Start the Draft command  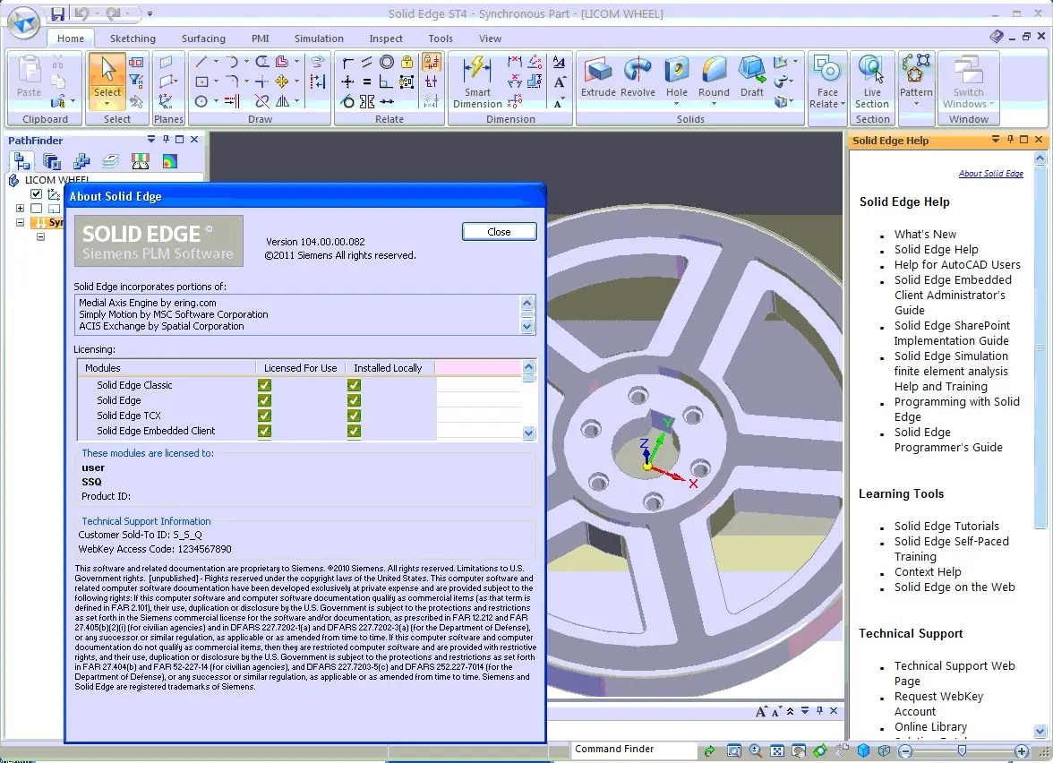click(x=751, y=77)
